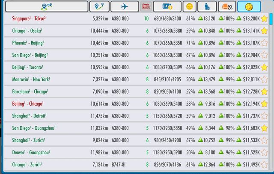Click the B747-8I aircraft model cell
The width and height of the screenshot is (274, 174).
(x=119, y=165)
